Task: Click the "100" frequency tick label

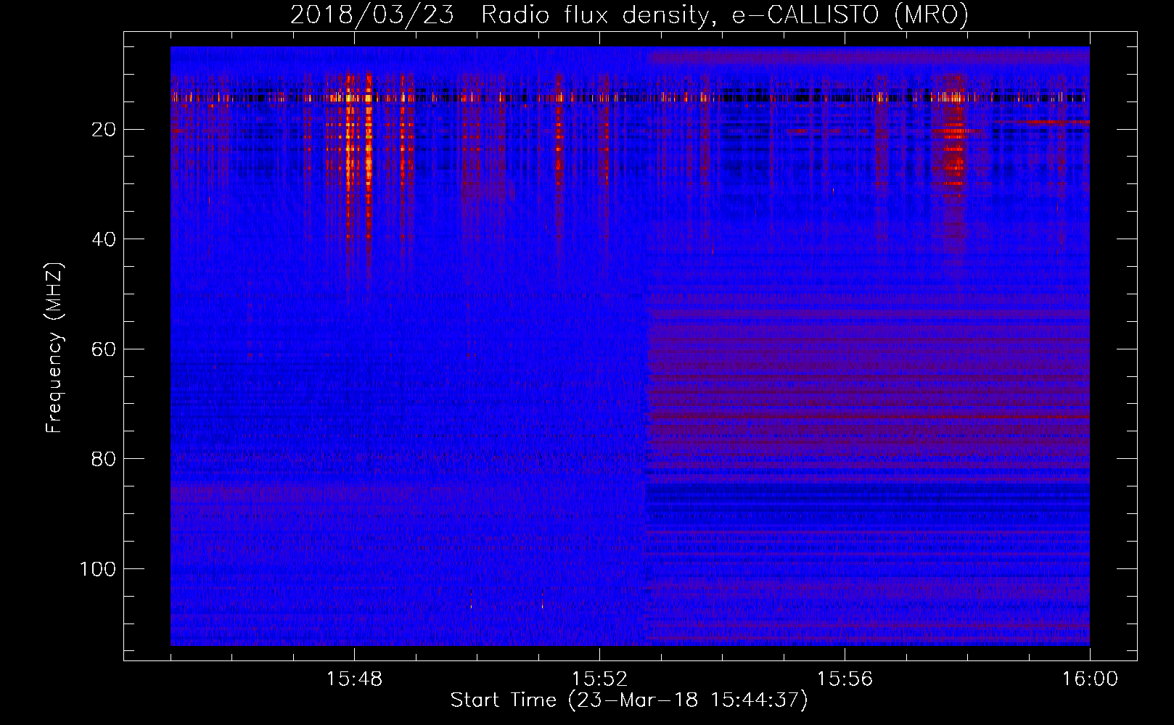Action: pos(98,569)
